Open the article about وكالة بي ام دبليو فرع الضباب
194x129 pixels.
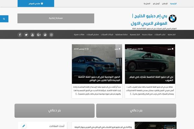(103, 127)
